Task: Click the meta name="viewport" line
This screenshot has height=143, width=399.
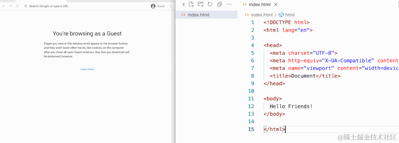Action: pos(334,68)
